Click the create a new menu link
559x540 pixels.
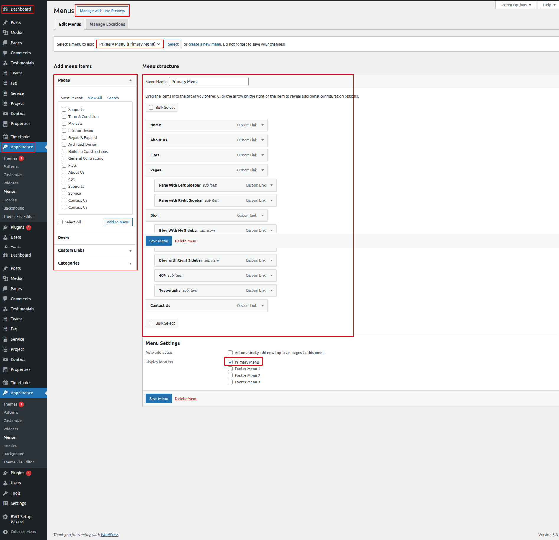click(205, 44)
